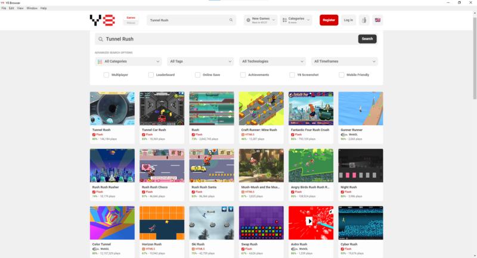Click the New Games clock icon
Viewport: 477px width, 258px height.
[x=248, y=20]
